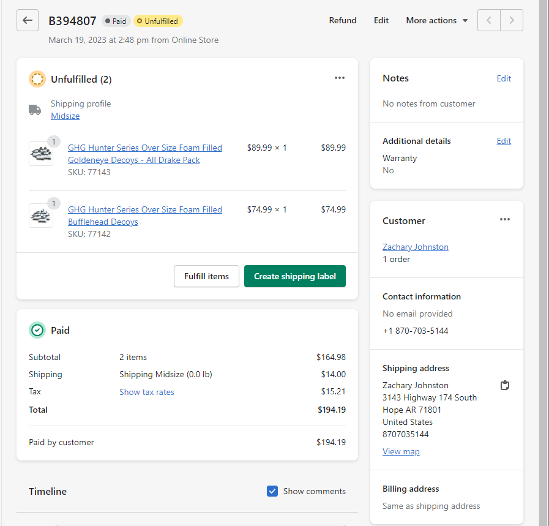Open Zachary Johnston customer link
Image resolution: width=549 pixels, height=526 pixels.
(x=415, y=247)
